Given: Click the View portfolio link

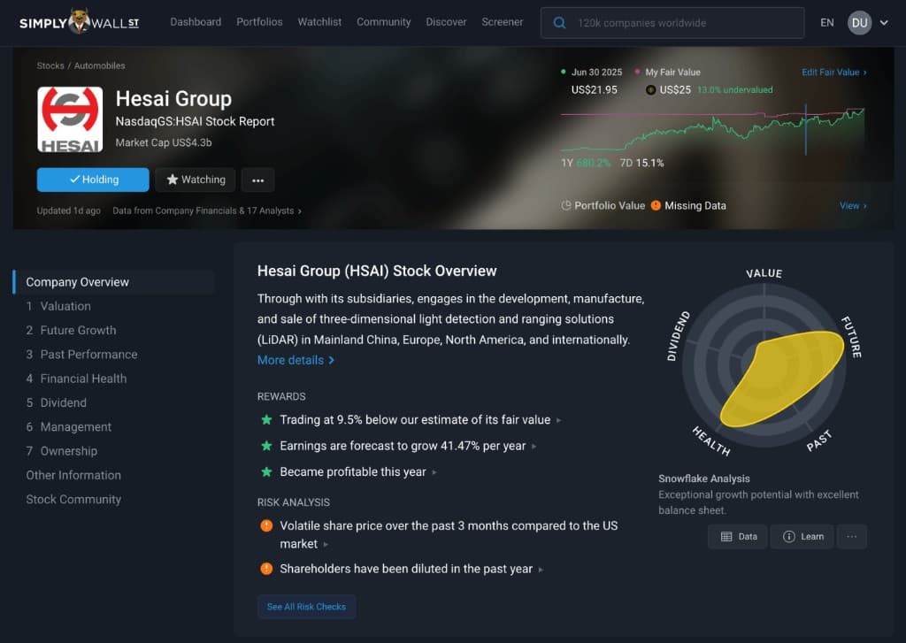Looking at the screenshot, I should click(x=853, y=206).
